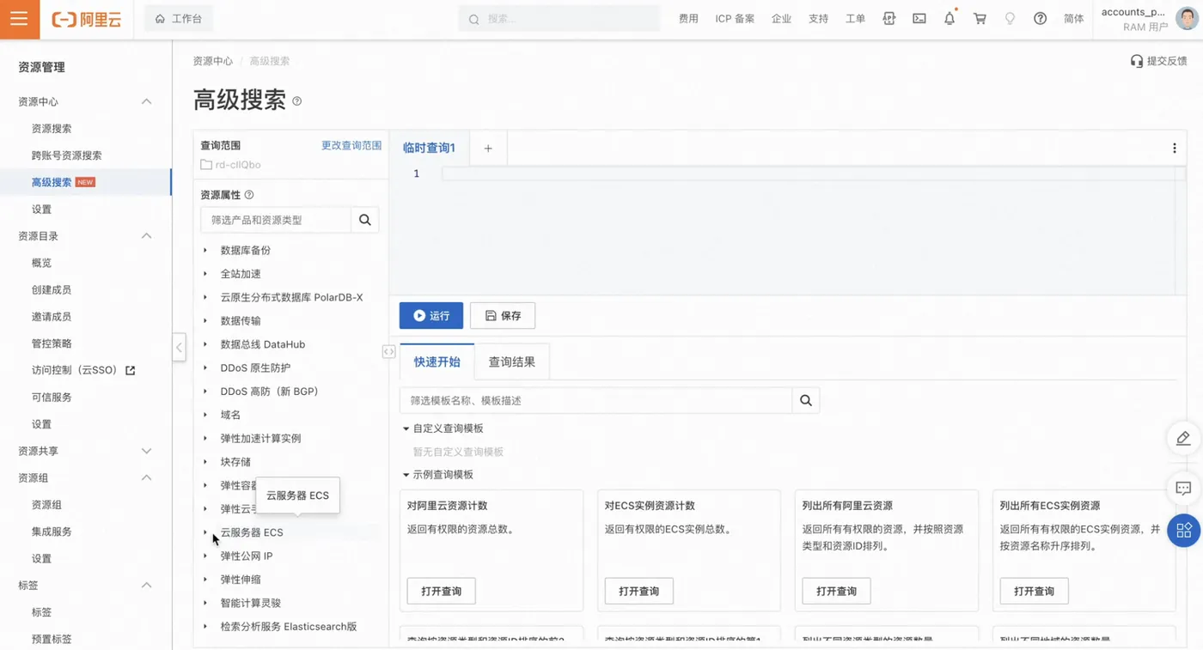Focus the 筛选产品和资源类型 filter field
1203x650 pixels.
coord(276,220)
